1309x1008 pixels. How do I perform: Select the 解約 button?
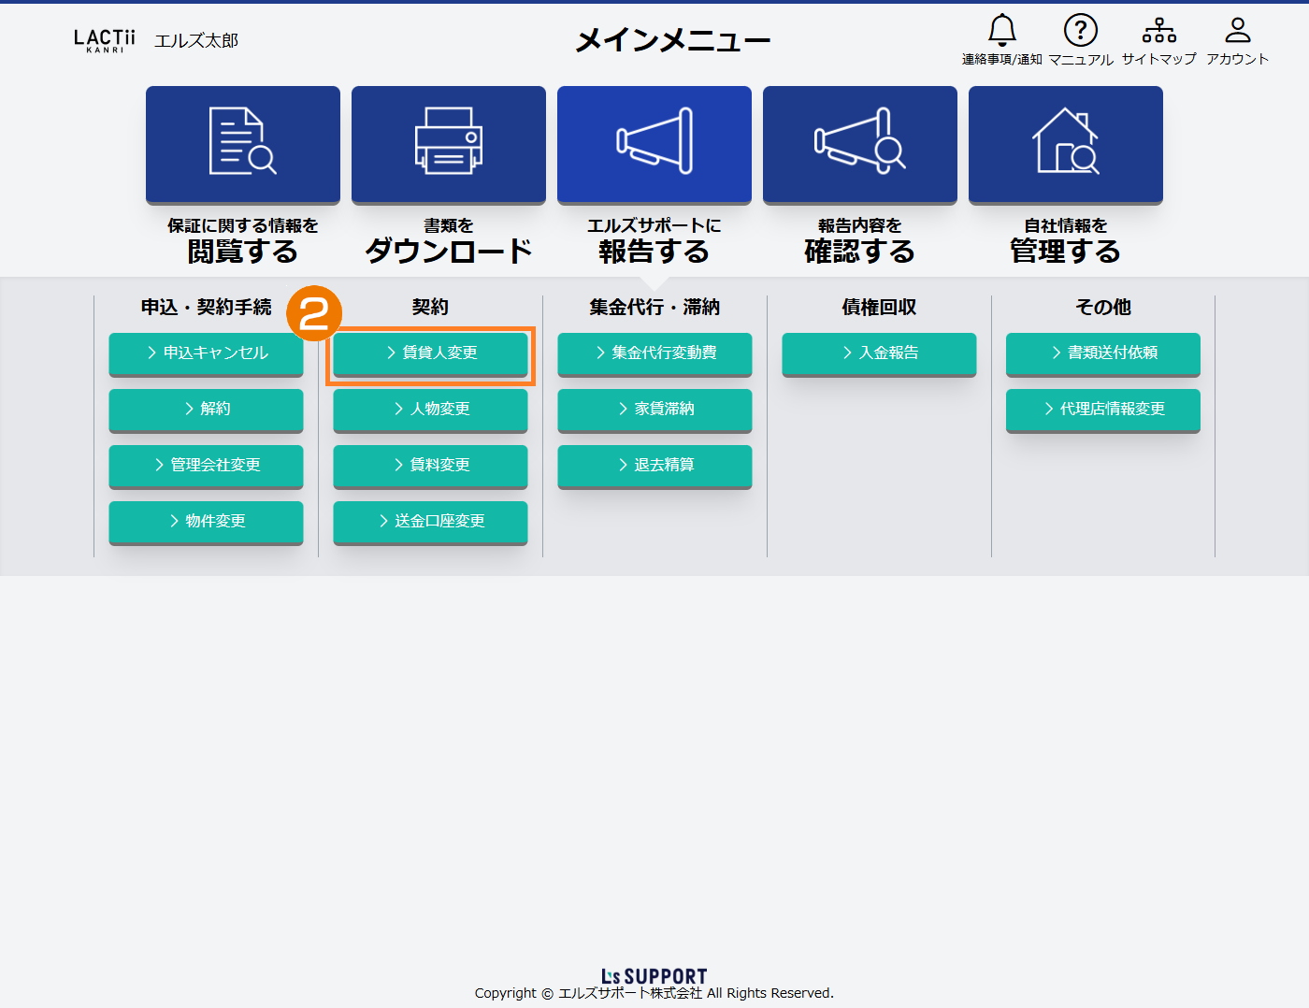coord(206,410)
